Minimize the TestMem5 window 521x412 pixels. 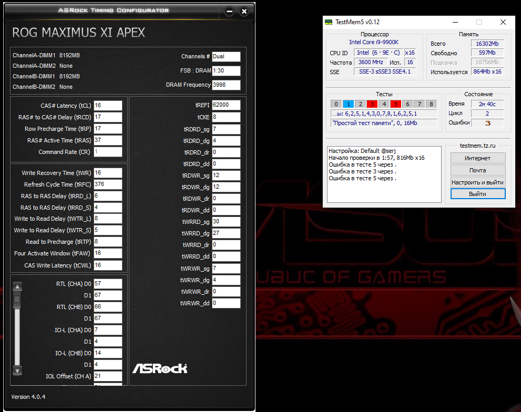455,22
